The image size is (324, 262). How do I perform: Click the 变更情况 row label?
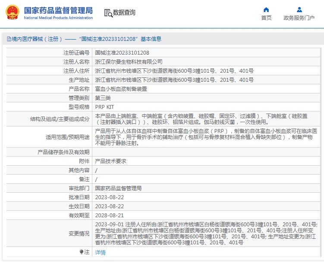click(79, 234)
